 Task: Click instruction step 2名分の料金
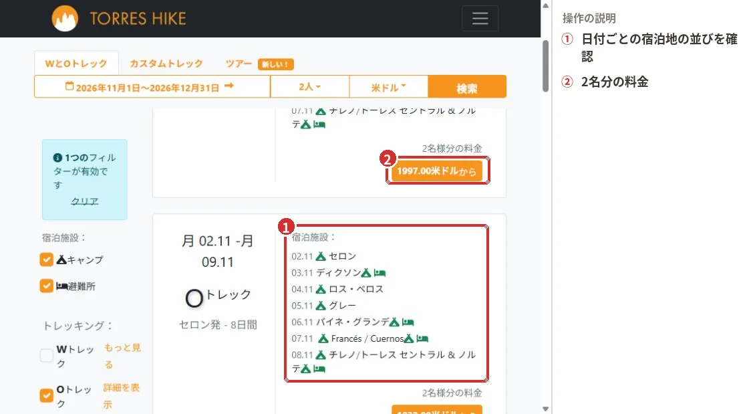coord(615,82)
